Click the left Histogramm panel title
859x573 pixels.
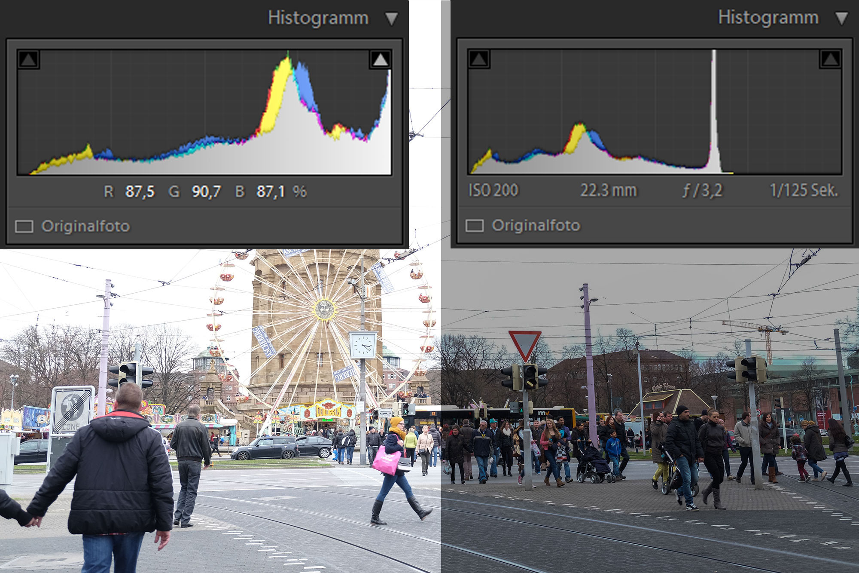(318, 18)
